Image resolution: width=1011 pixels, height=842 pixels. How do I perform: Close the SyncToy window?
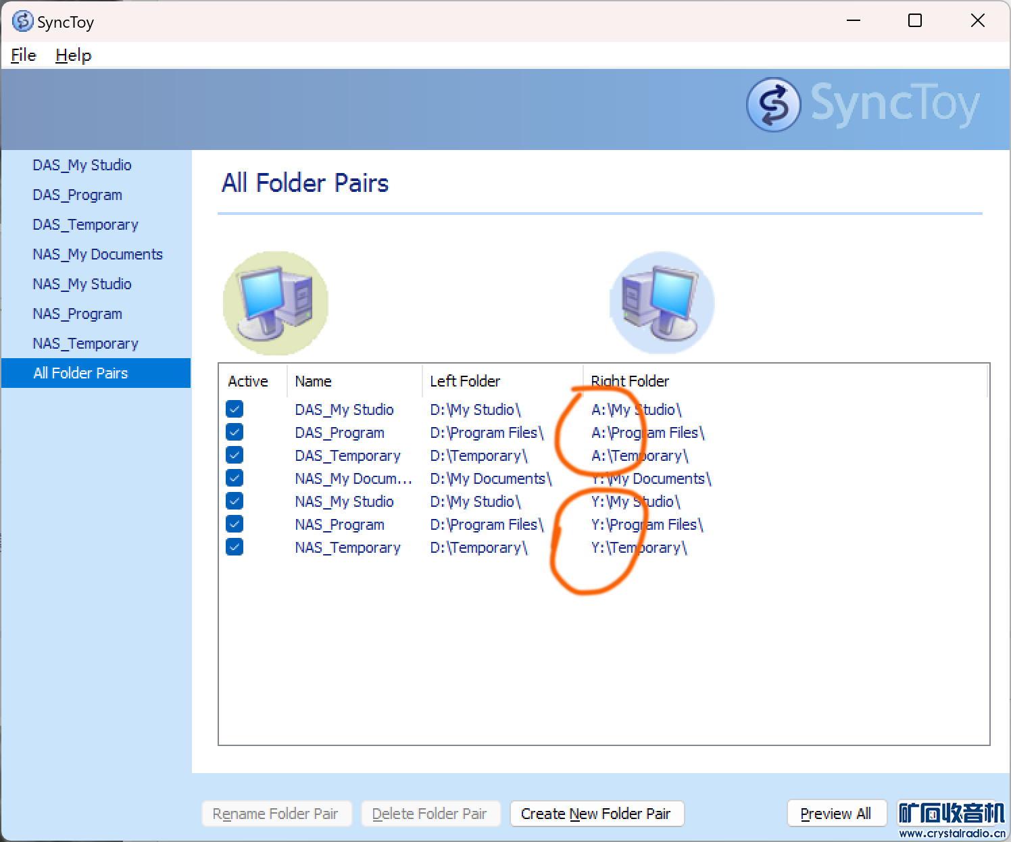977,21
